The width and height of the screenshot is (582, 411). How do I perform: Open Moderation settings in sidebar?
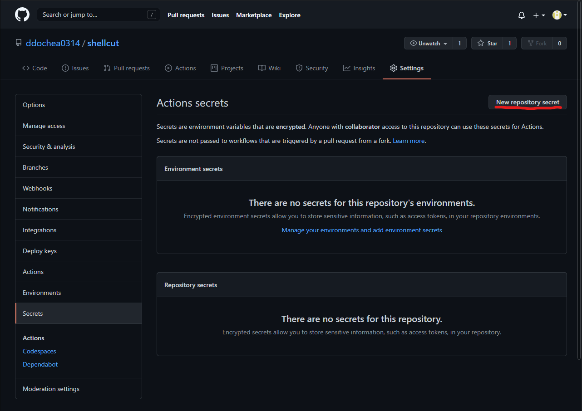pos(79,389)
